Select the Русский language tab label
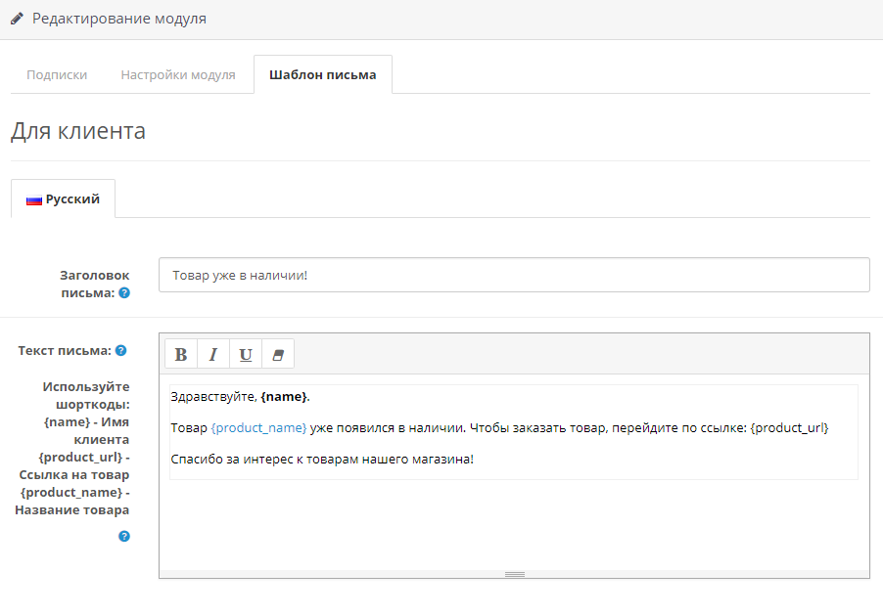This screenshot has width=883, height=616. [72, 198]
